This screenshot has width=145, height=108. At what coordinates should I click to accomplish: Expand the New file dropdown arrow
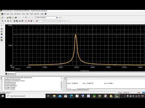(x=5, y=17)
